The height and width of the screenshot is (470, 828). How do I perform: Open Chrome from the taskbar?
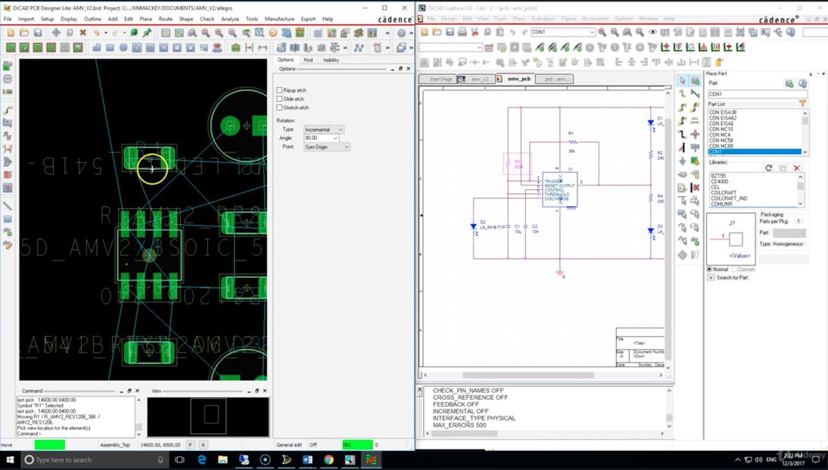[328, 460]
